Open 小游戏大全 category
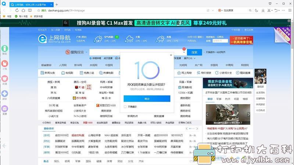 tap(223, 73)
